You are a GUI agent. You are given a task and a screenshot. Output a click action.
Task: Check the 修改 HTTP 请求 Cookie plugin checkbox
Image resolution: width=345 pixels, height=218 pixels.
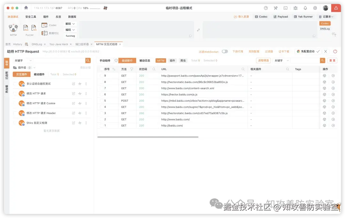coord(14,103)
